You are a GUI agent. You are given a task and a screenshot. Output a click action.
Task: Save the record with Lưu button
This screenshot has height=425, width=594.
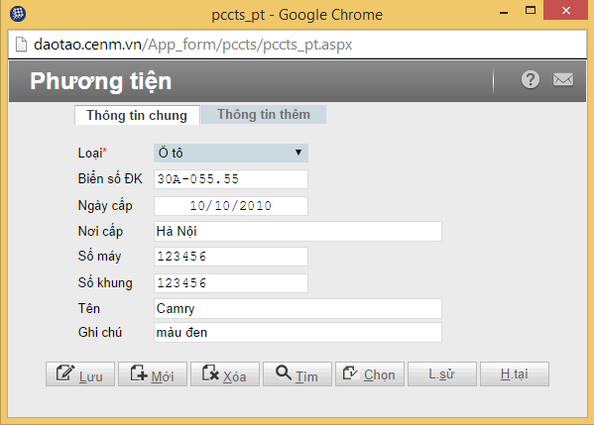pos(80,373)
